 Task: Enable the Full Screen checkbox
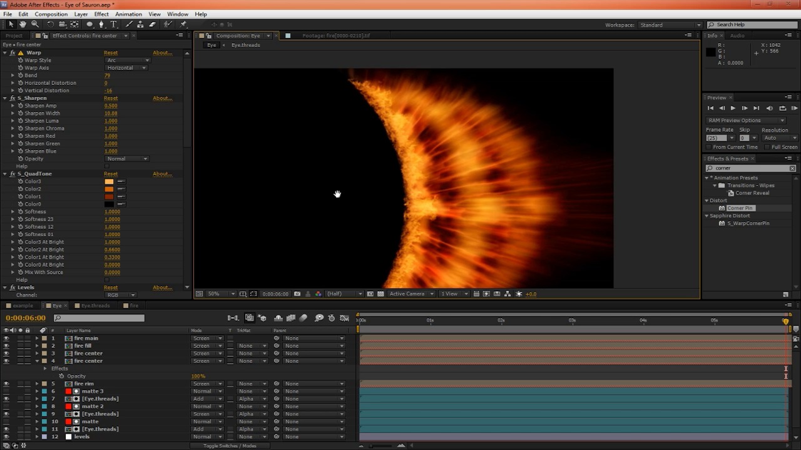click(767, 147)
